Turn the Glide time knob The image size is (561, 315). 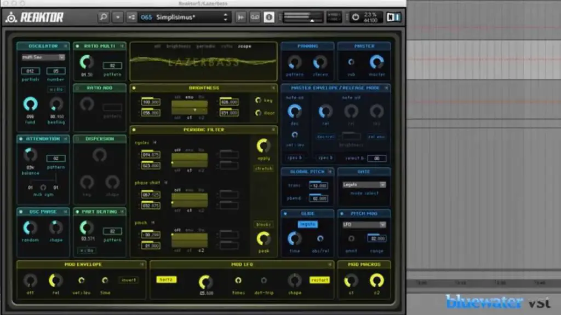pyautogui.click(x=294, y=238)
